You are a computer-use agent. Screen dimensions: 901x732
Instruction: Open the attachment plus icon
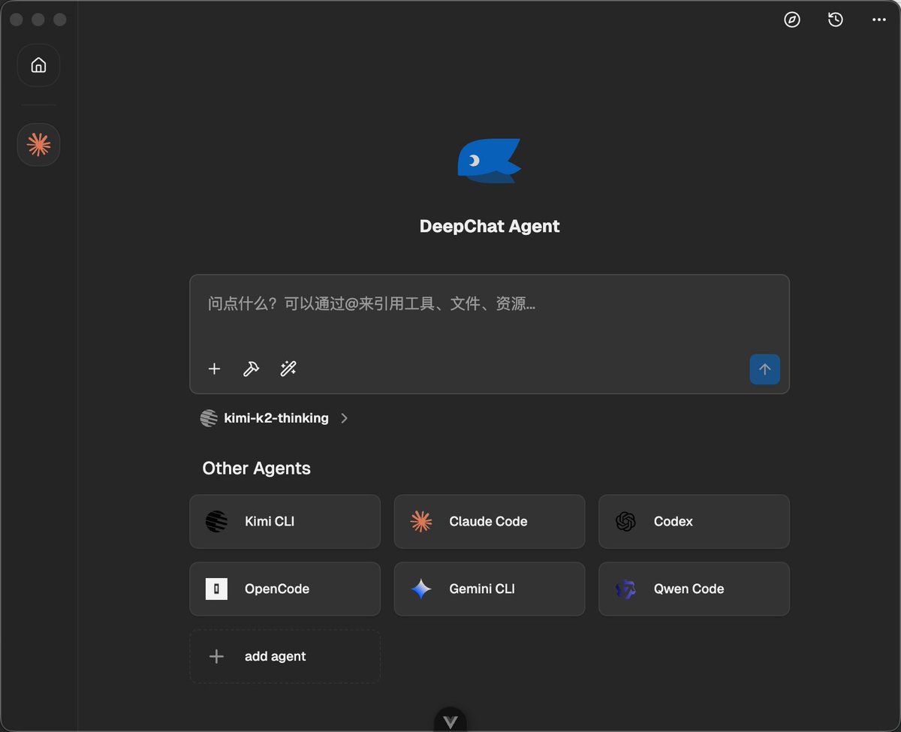point(214,369)
